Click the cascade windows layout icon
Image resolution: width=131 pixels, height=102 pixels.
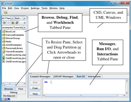tap(9, 100)
